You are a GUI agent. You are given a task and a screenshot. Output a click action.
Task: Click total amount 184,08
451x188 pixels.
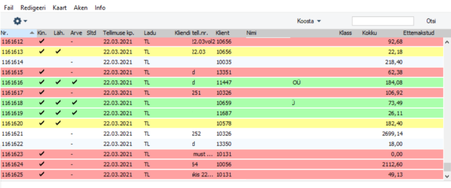pyautogui.click(x=394, y=83)
